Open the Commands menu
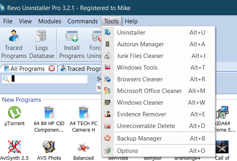 [82, 21]
